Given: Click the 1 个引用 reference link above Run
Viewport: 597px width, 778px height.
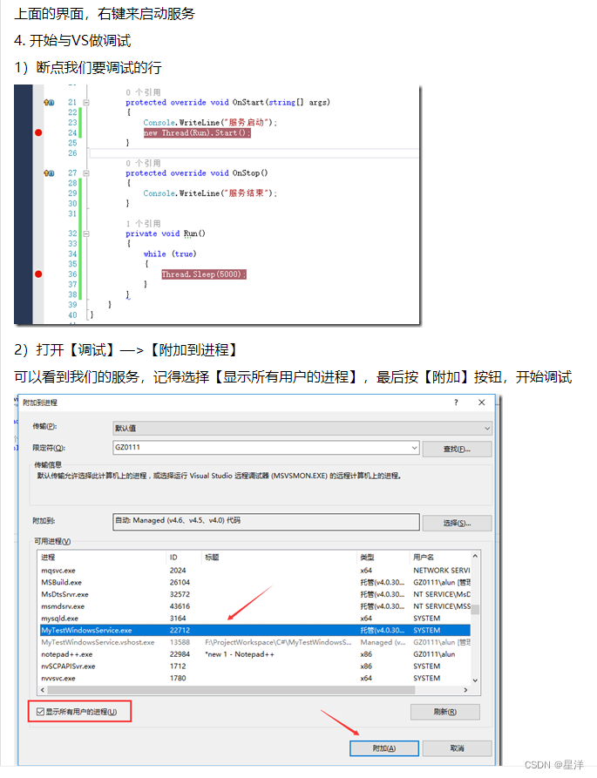Looking at the screenshot, I should [144, 224].
